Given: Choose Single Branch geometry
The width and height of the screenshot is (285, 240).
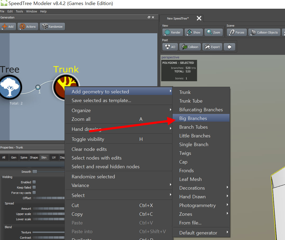Looking at the screenshot, I should coord(201,145).
